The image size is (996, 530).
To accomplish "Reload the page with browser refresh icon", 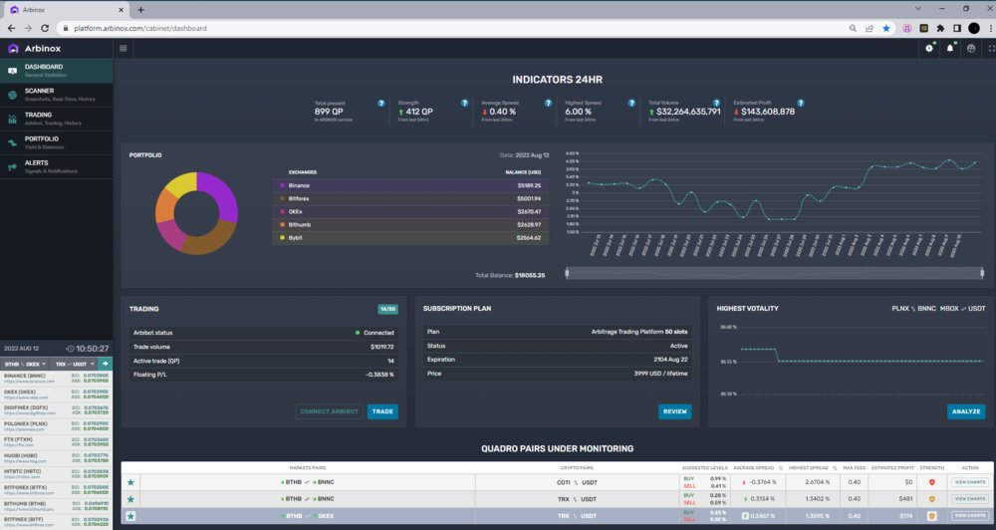I will coord(45,28).
